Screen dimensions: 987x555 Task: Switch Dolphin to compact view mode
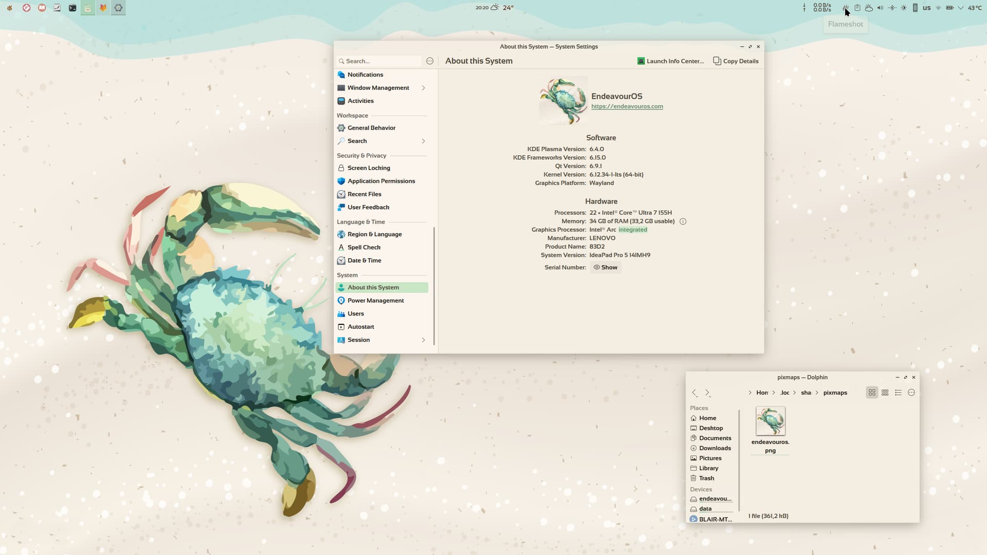(x=885, y=393)
